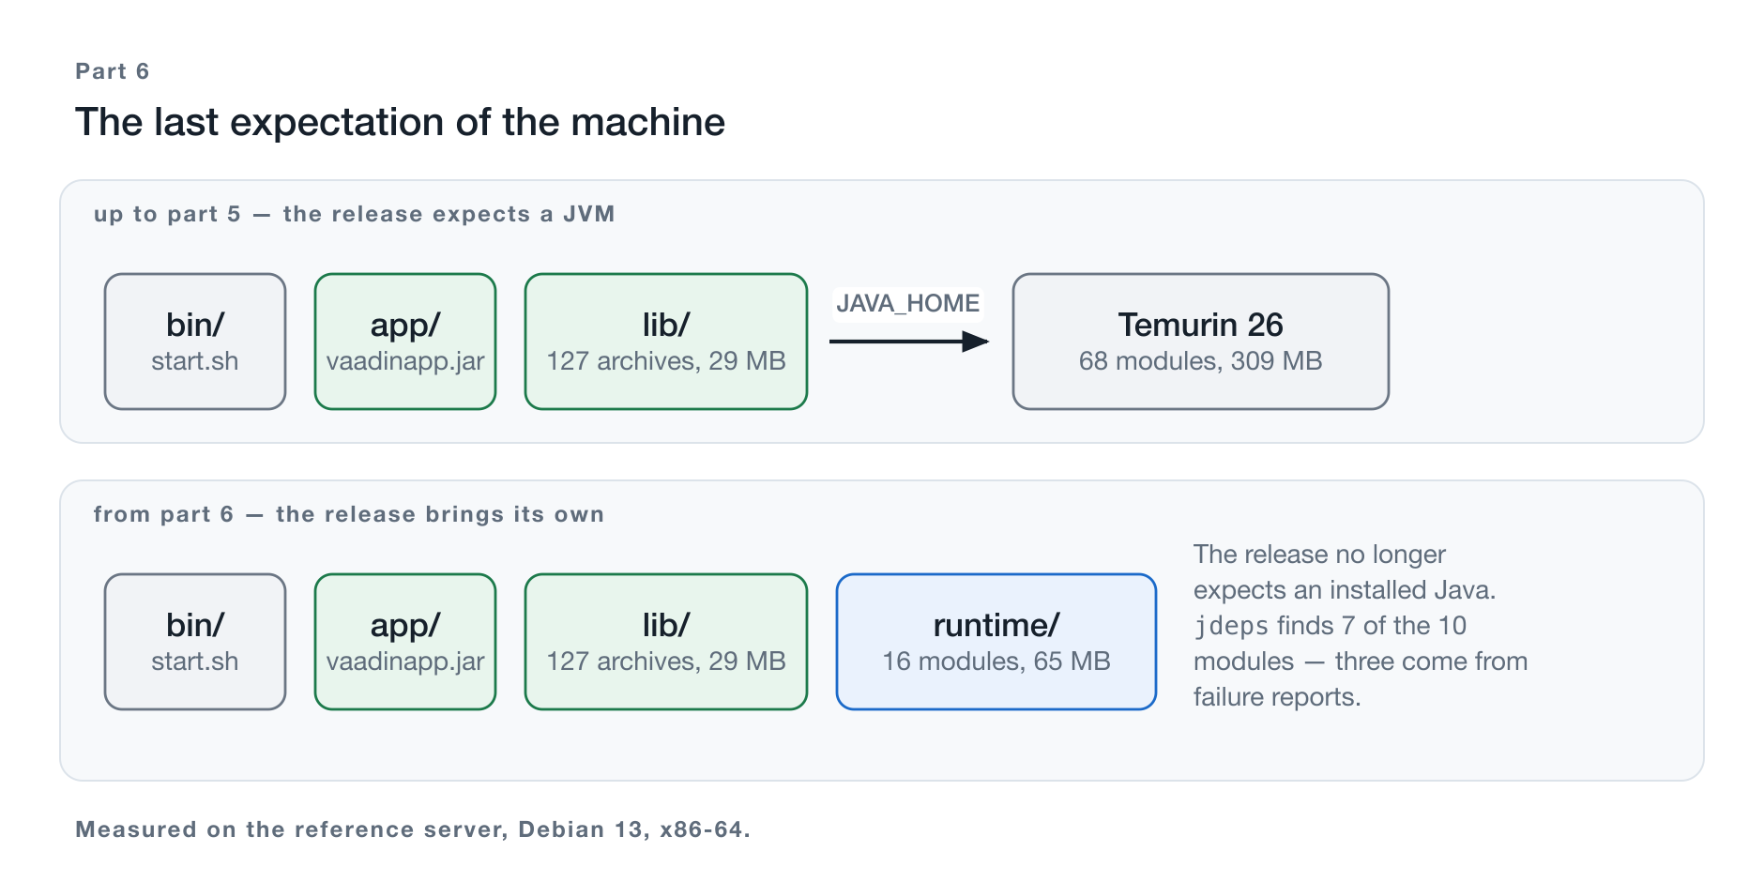Click the line 'modules — three come from'
This screenshot has height=882, width=1764.
pos(1361,661)
